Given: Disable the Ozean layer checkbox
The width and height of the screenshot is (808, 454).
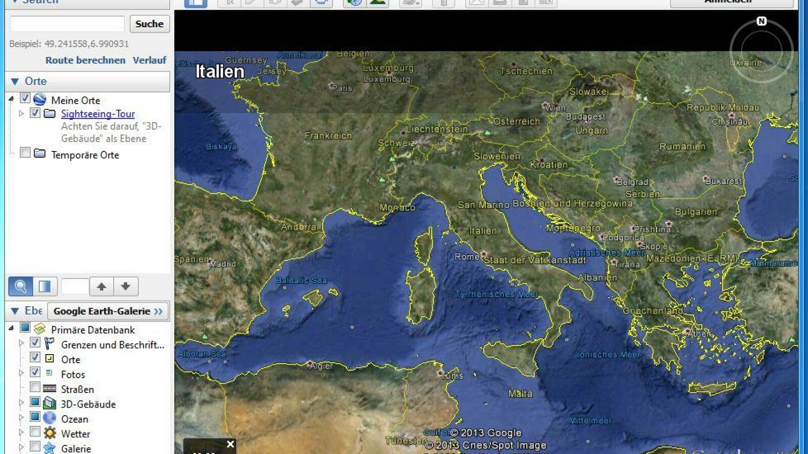Looking at the screenshot, I should 35,418.
